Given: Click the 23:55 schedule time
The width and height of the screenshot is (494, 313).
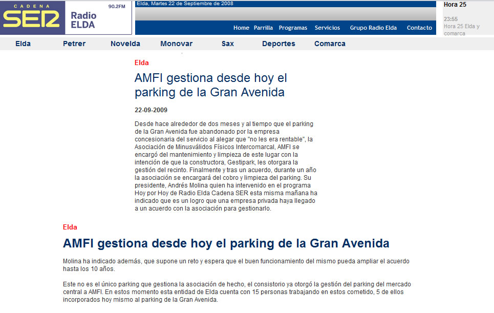Looking at the screenshot, I should tap(450, 19).
